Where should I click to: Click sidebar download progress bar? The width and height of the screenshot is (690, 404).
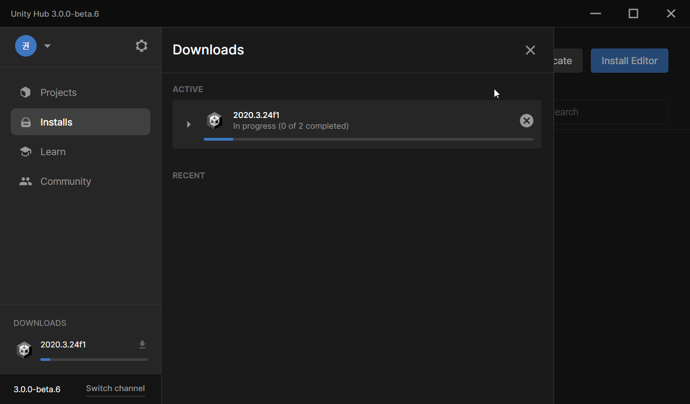tap(94, 359)
